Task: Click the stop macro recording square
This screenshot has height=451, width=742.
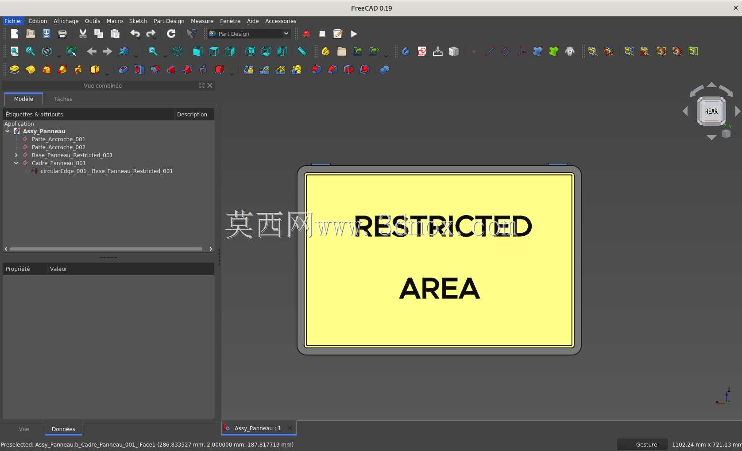Action: 322,34
